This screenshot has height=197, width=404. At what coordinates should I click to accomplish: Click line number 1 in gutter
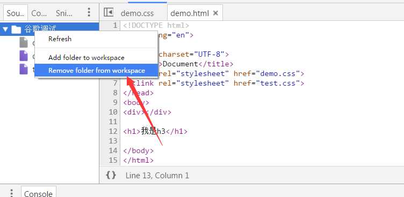[115, 25]
